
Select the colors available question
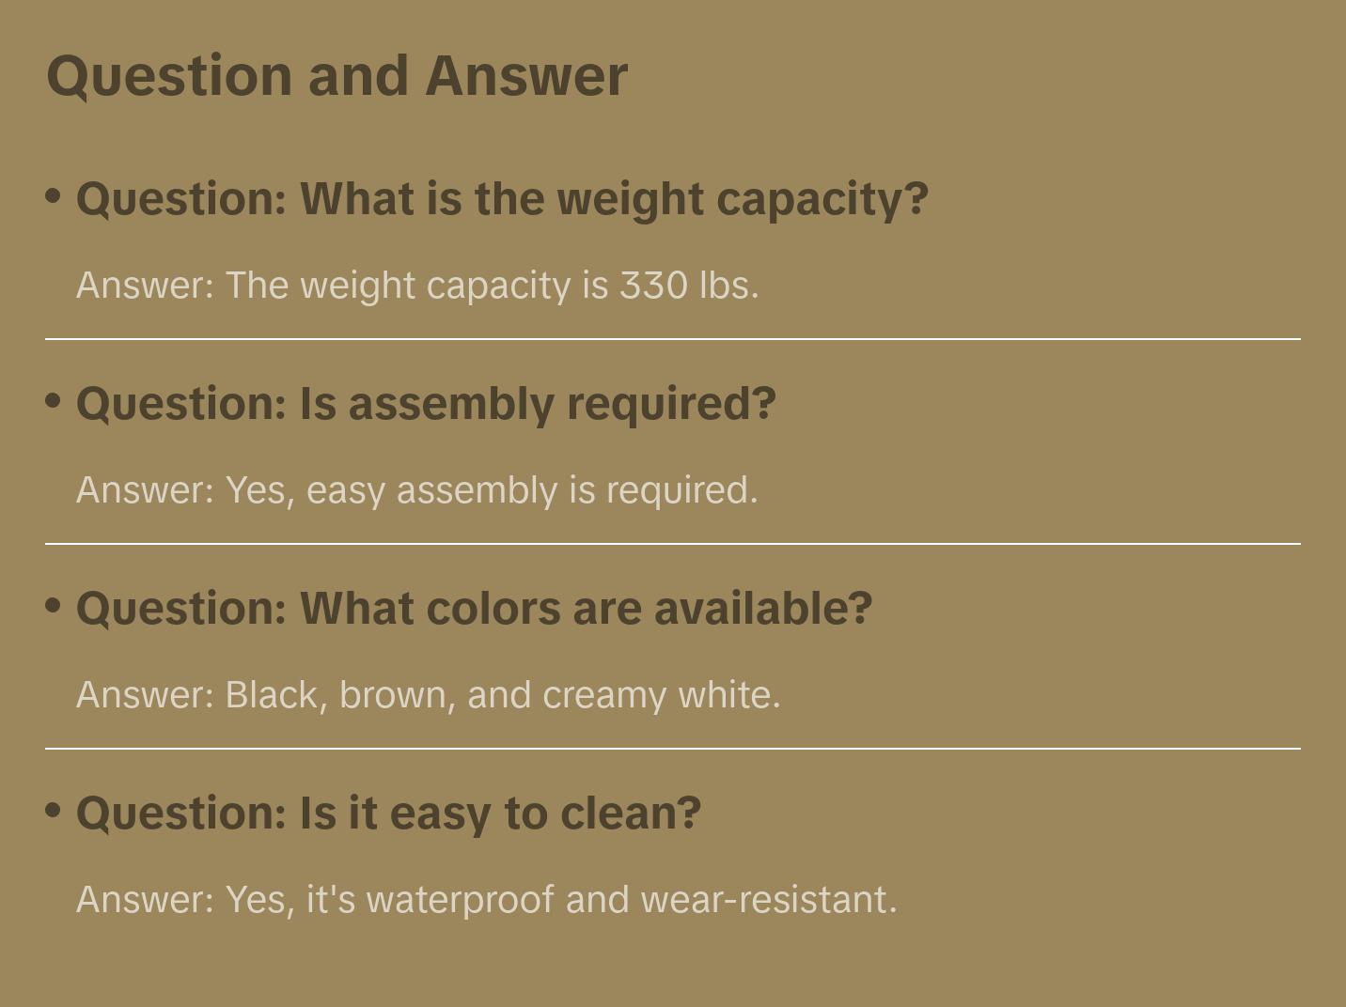click(x=474, y=609)
